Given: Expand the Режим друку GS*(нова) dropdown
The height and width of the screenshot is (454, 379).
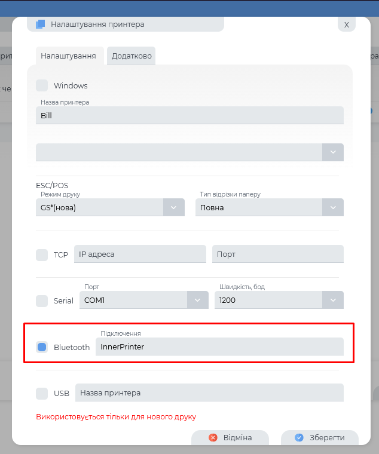Looking at the screenshot, I should [x=173, y=208].
